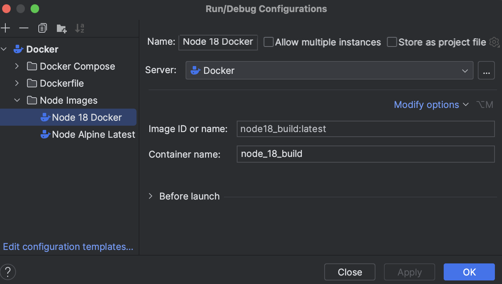The height and width of the screenshot is (284, 502).
Task: Click the ellipsis button next to Server
Action: [486, 71]
